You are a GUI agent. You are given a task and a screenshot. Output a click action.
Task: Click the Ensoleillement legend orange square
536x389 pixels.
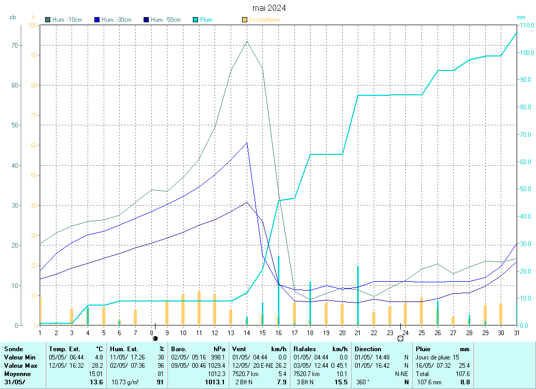[x=245, y=20]
